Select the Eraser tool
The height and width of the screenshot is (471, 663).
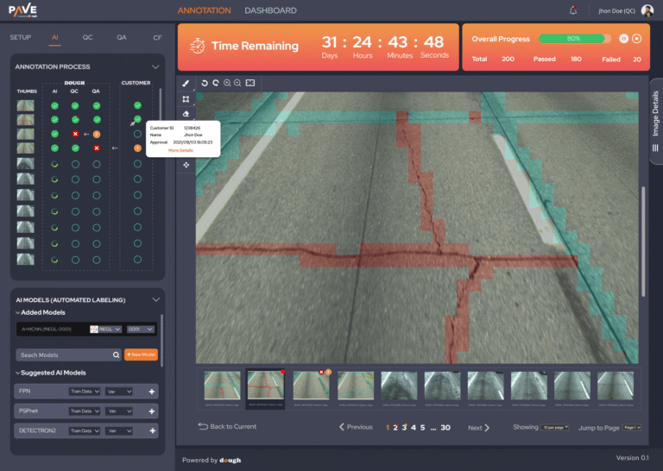186,115
